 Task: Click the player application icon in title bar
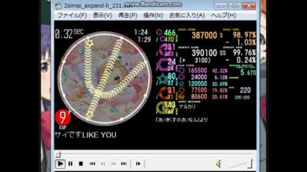click(x=59, y=6)
